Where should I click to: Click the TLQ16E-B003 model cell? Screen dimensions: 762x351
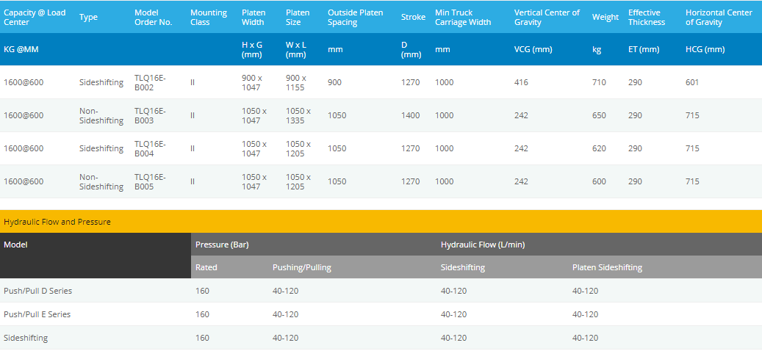coord(151,115)
